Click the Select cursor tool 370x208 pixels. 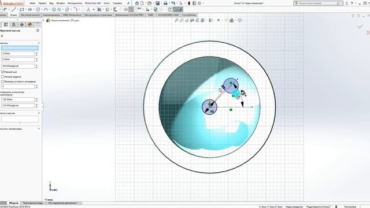pyautogui.click(x=181, y=3)
